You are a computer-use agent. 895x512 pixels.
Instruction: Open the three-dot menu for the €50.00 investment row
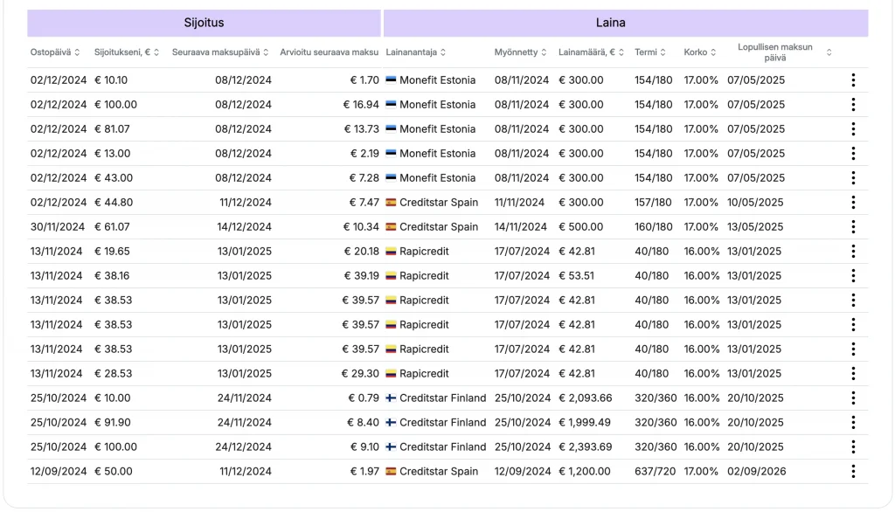pyautogui.click(x=853, y=472)
